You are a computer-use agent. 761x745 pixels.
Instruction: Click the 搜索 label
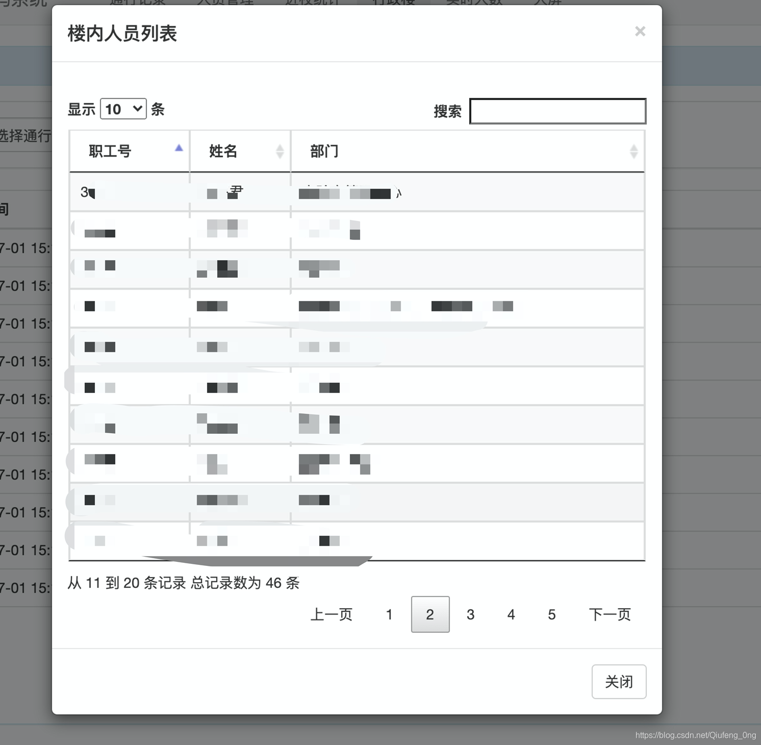[x=447, y=111]
